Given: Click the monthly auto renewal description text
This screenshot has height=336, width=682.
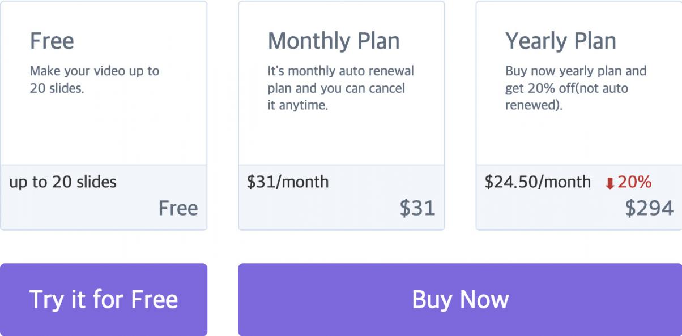Looking at the screenshot, I should click(x=340, y=88).
